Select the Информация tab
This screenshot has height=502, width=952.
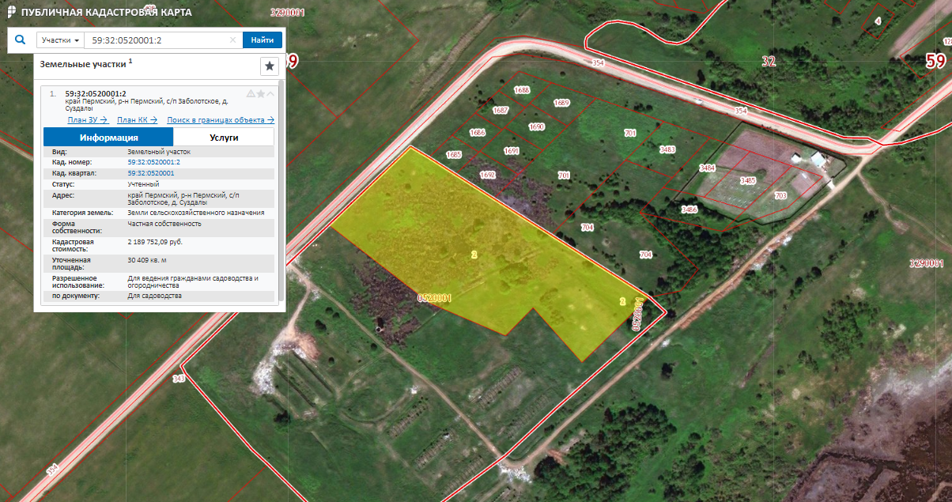tap(108, 138)
